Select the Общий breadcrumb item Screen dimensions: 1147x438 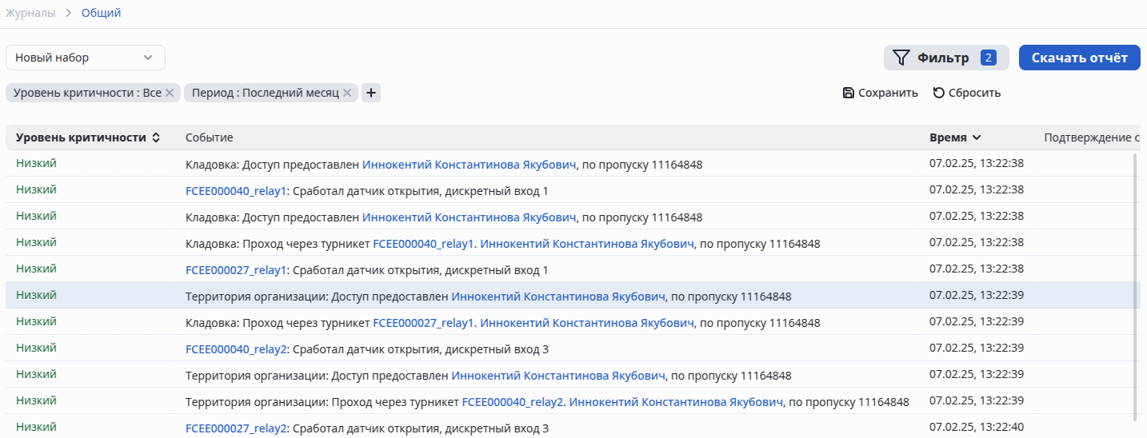point(102,13)
